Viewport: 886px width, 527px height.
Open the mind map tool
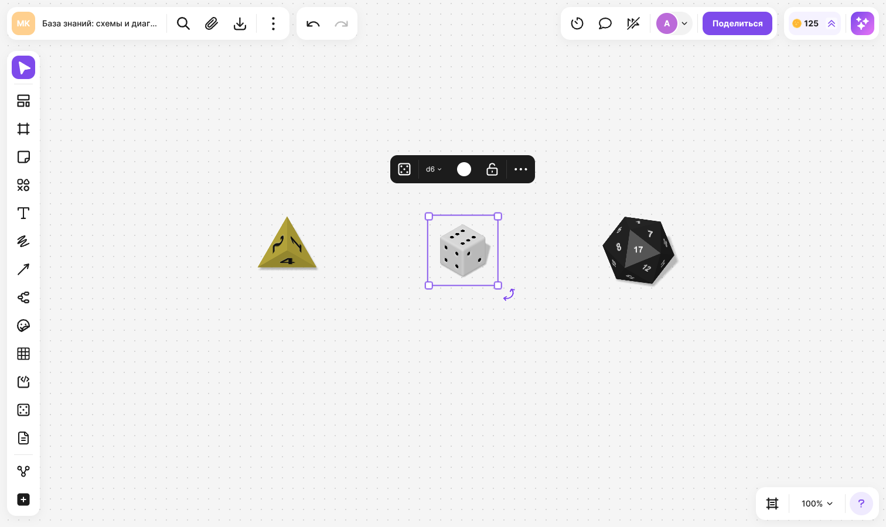(23, 297)
